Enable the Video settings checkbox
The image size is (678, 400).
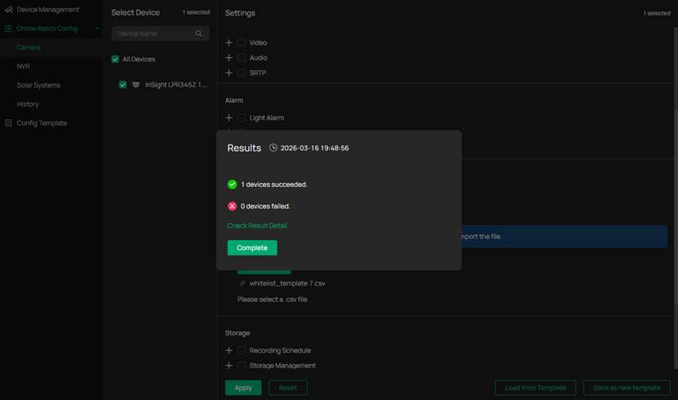coord(241,42)
